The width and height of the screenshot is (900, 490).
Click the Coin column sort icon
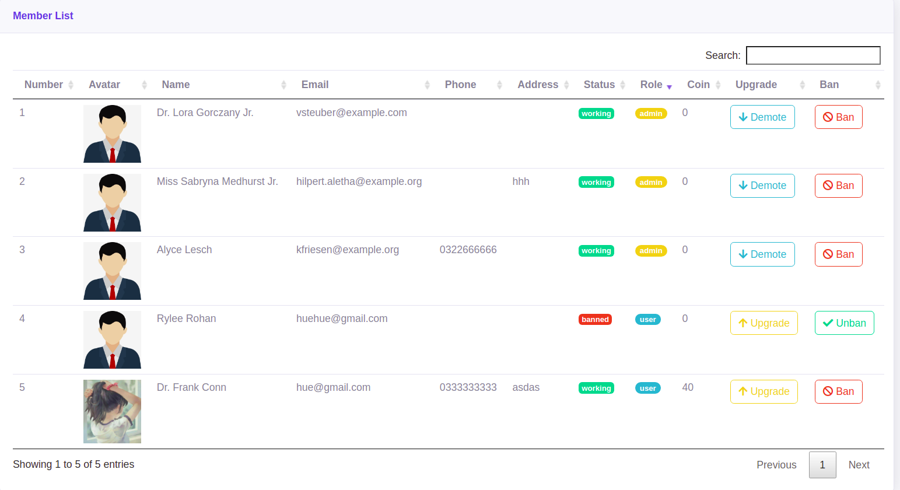coord(718,85)
